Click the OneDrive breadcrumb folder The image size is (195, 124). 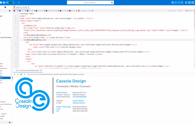coord(39,11)
